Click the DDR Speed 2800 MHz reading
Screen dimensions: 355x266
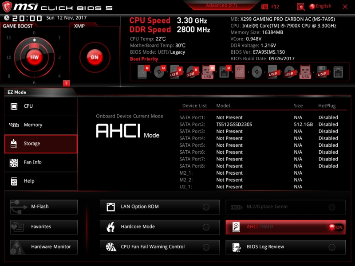[x=170, y=30]
